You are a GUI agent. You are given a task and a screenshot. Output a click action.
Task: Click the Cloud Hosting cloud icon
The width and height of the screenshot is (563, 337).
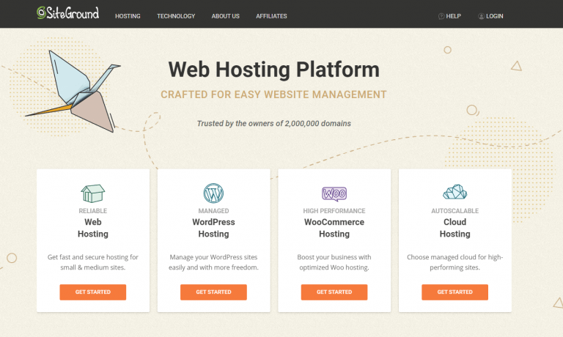tap(455, 192)
